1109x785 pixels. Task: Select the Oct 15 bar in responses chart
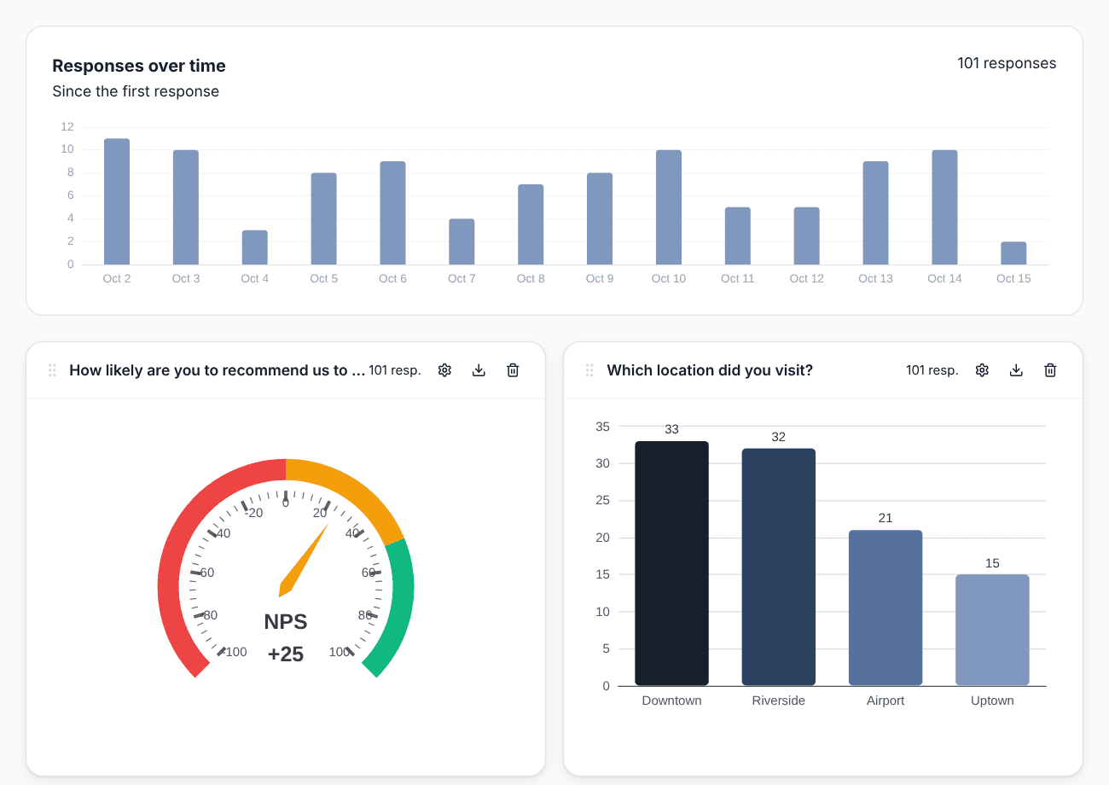point(1013,253)
